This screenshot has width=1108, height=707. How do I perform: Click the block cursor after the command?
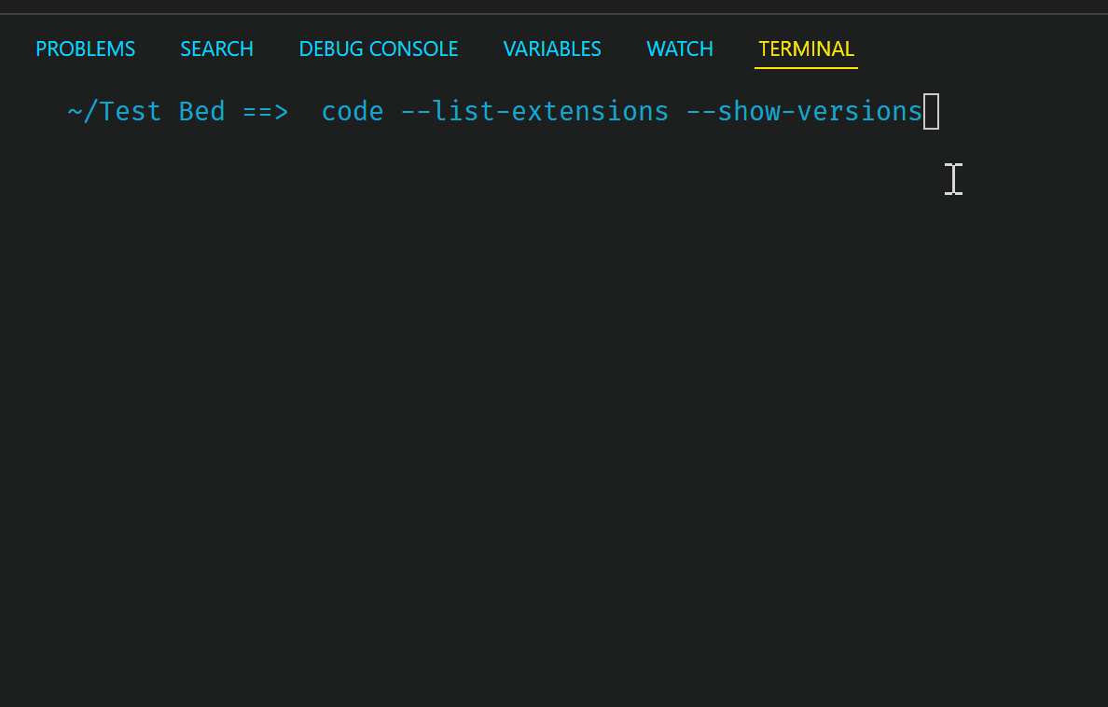tap(933, 111)
